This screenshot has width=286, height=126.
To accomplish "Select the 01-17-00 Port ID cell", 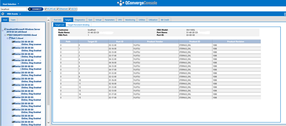I will click(121, 94).
